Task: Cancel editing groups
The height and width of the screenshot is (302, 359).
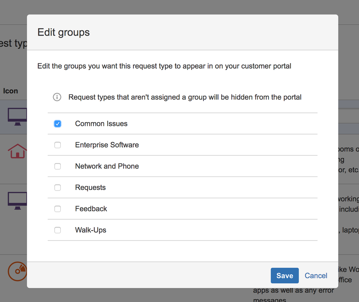Action: point(316,276)
